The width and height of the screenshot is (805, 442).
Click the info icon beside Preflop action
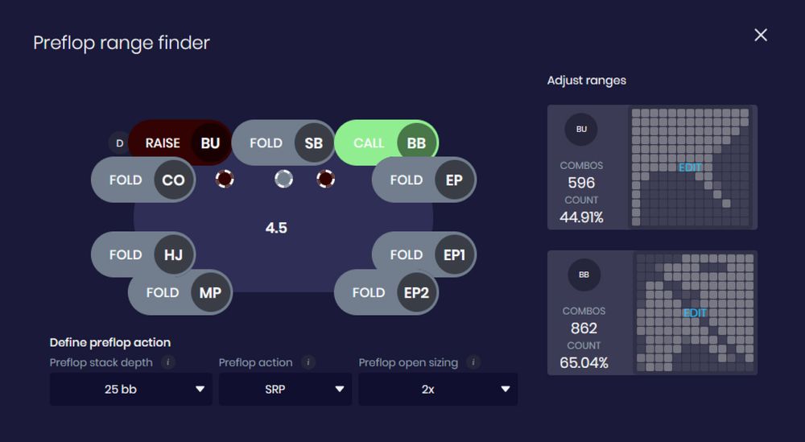[x=308, y=362]
